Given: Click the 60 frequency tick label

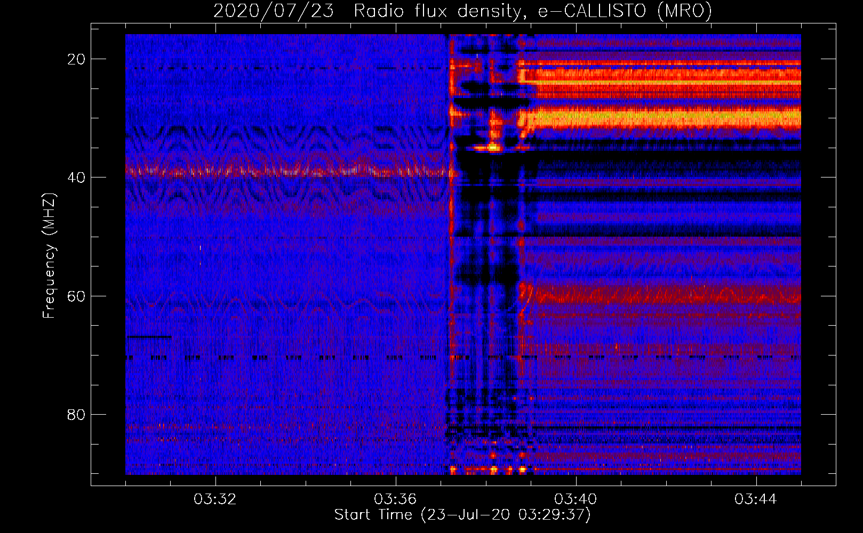Looking at the screenshot, I should pos(76,296).
